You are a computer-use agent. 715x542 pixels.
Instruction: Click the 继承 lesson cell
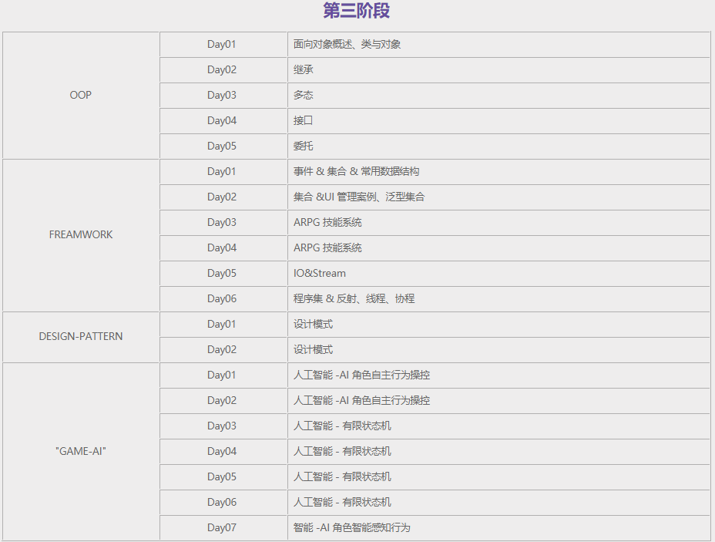[300, 69]
